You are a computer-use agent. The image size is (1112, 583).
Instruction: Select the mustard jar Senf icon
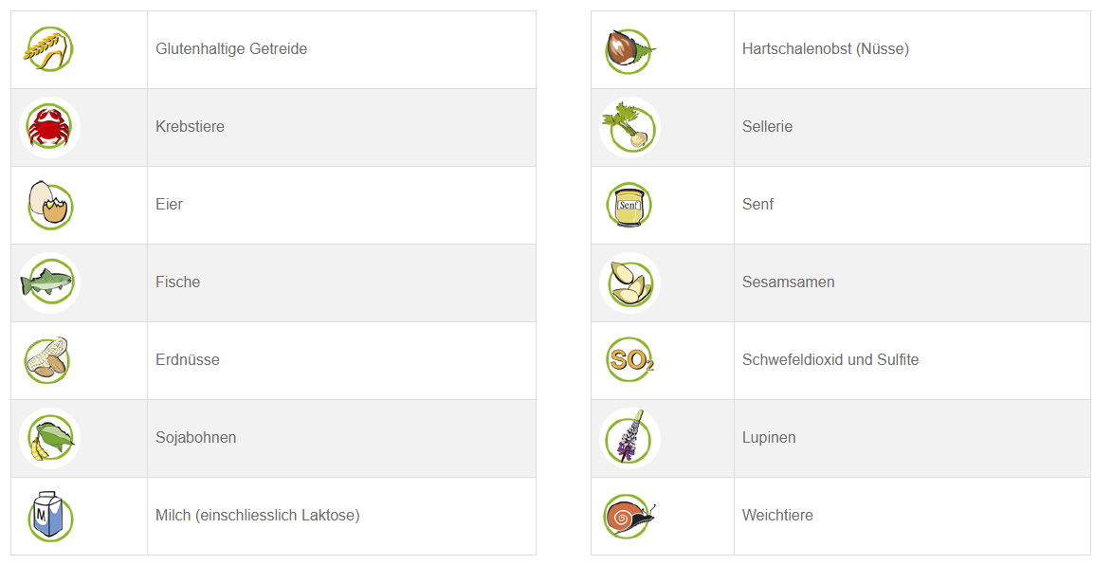629,205
